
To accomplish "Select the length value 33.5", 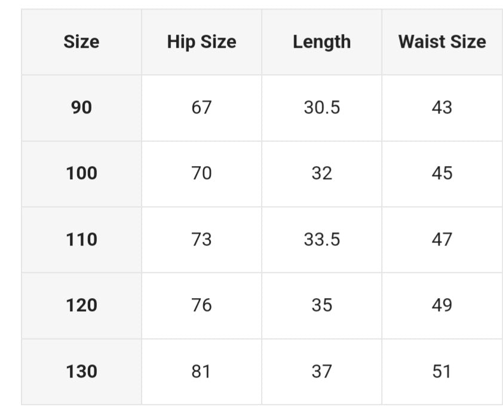I will (321, 240).
